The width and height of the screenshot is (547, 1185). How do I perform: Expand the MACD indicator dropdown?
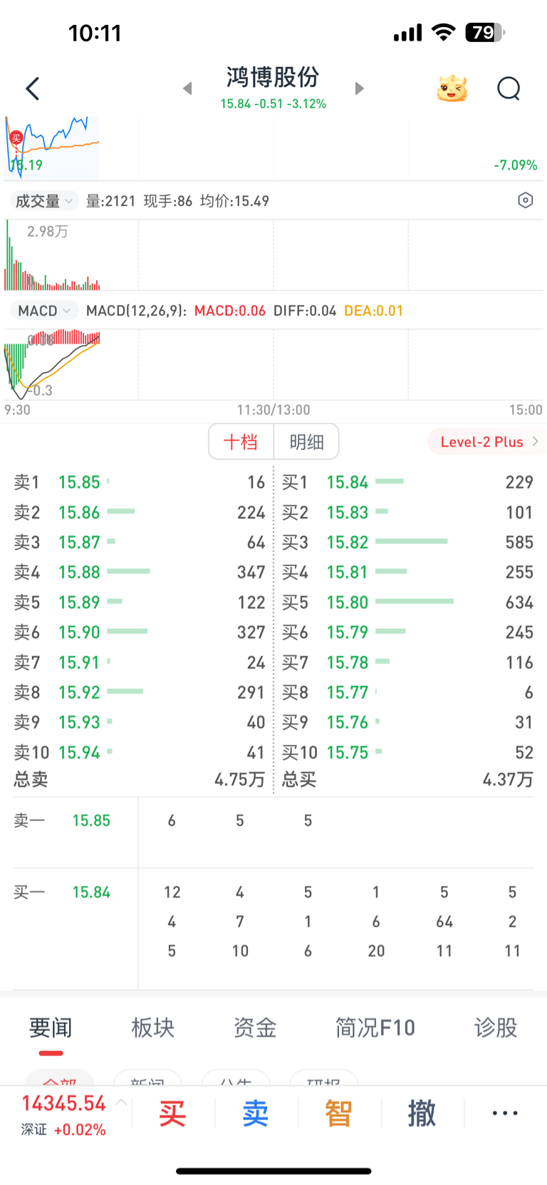click(43, 311)
